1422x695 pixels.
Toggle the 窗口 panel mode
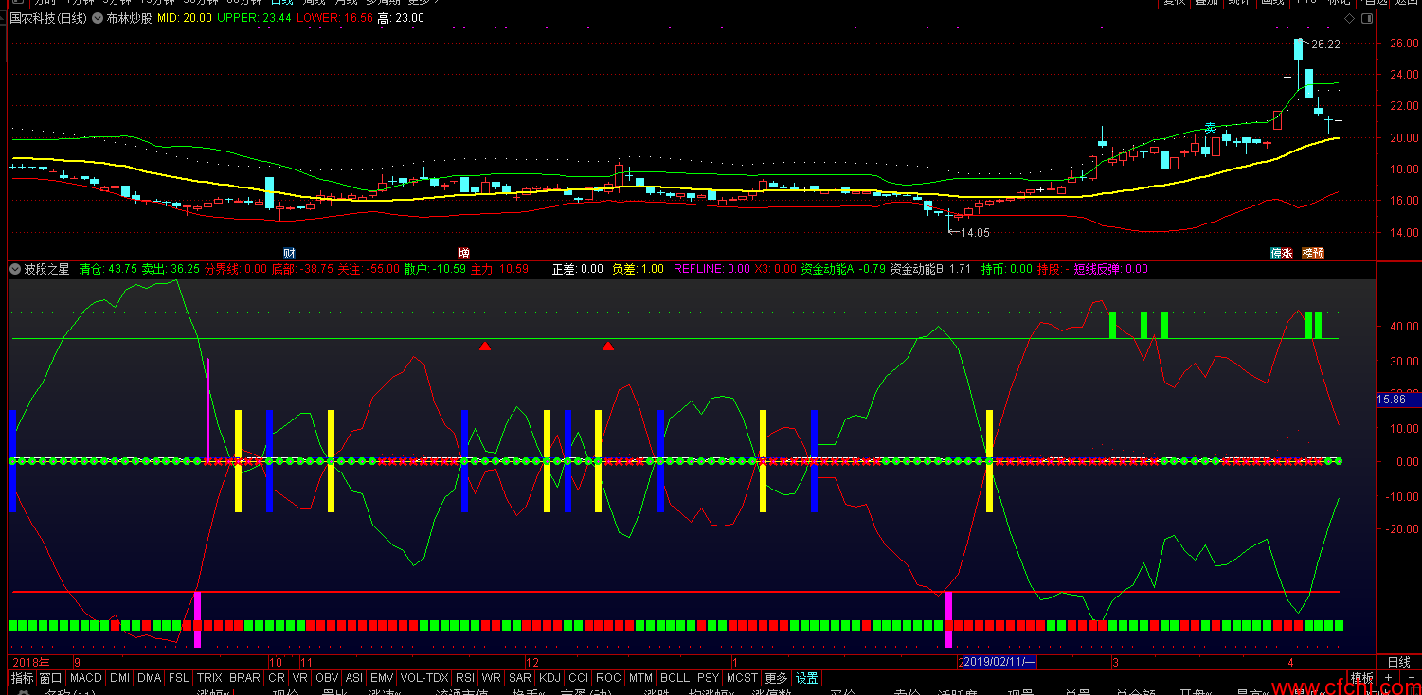pos(50,678)
